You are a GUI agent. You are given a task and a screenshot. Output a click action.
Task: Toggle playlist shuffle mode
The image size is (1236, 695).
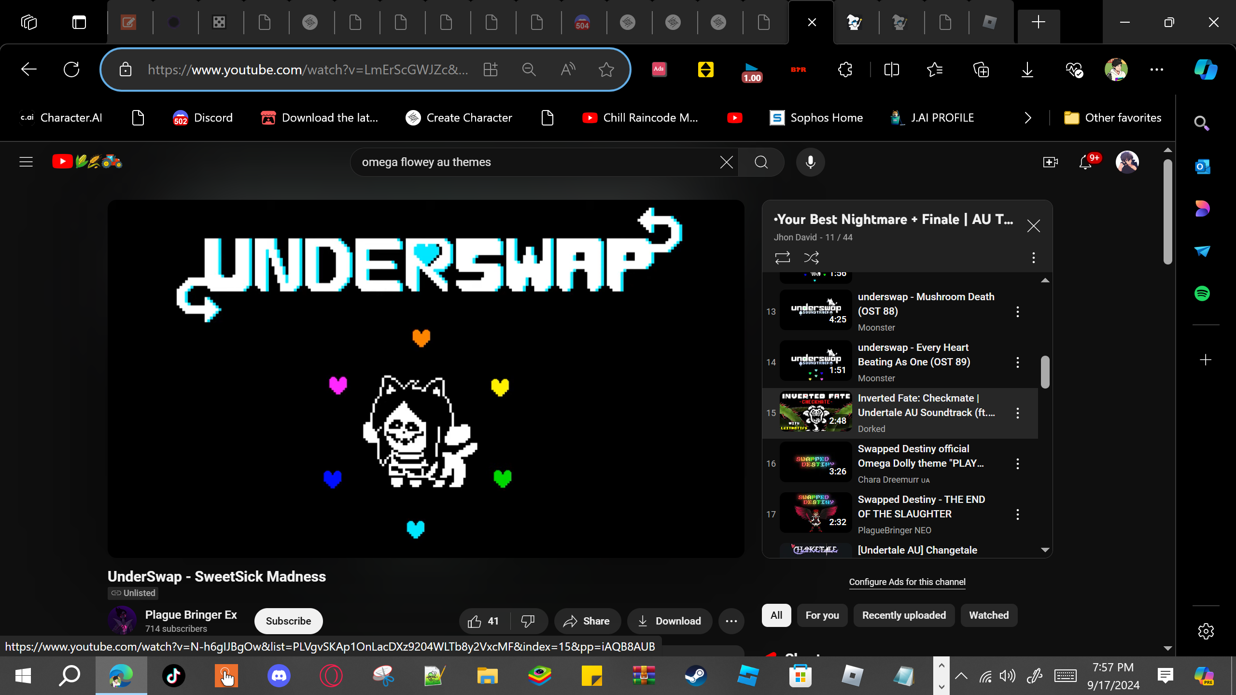point(811,258)
